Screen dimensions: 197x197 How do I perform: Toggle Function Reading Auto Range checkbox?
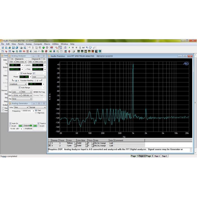click(20, 88)
